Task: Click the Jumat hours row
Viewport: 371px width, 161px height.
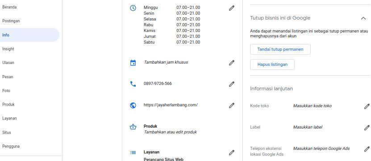Action: point(172,36)
